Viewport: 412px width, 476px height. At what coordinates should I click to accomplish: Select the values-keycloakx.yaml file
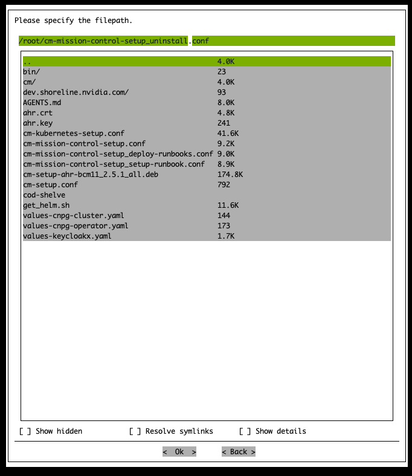[207, 236]
